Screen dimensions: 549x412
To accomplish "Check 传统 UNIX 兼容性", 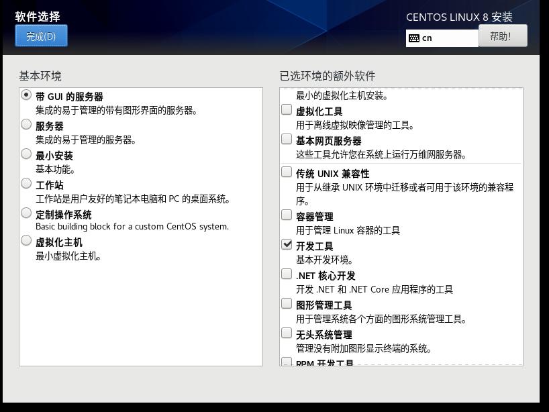I will pyautogui.click(x=286, y=174).
